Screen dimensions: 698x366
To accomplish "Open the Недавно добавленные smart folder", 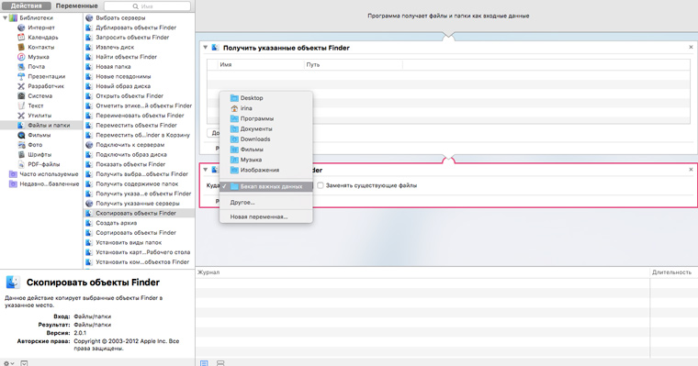I will 44,184.
